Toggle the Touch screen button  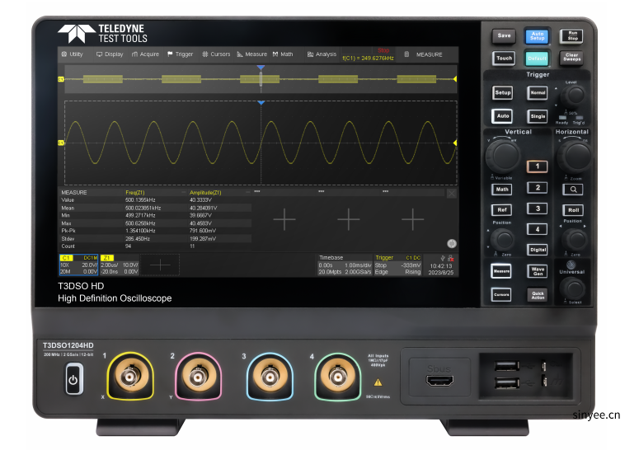[504, 59]
